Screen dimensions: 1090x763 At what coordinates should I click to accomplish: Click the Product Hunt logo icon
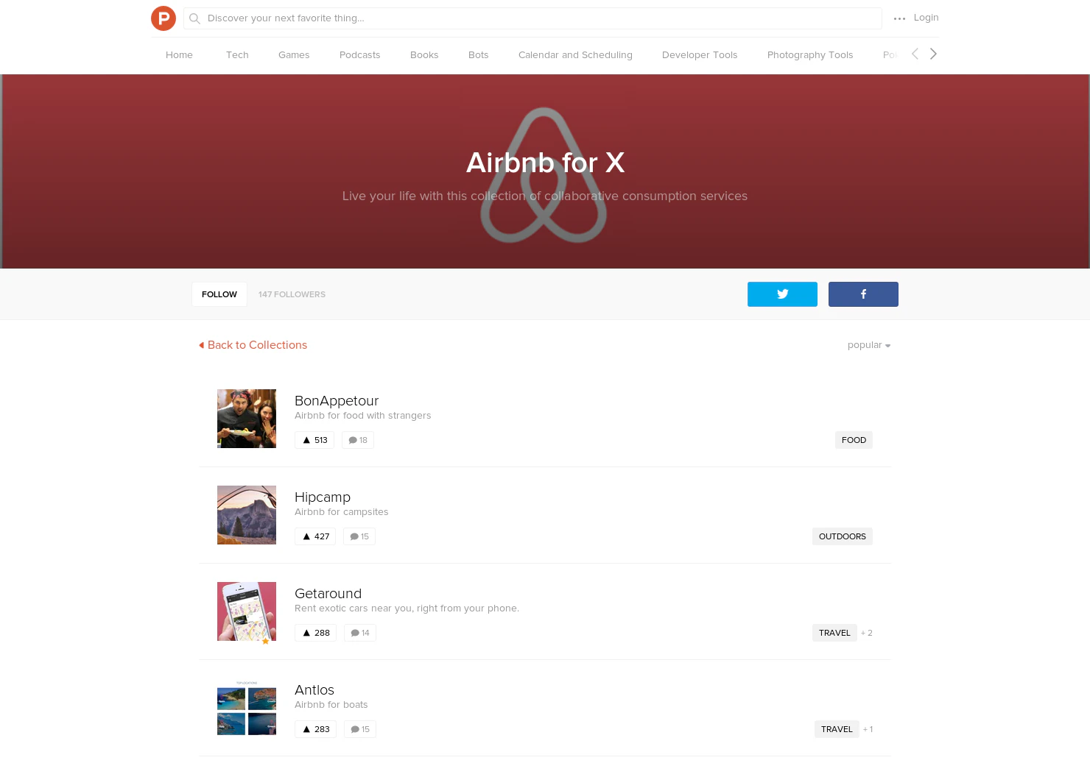tap(163, 18)
